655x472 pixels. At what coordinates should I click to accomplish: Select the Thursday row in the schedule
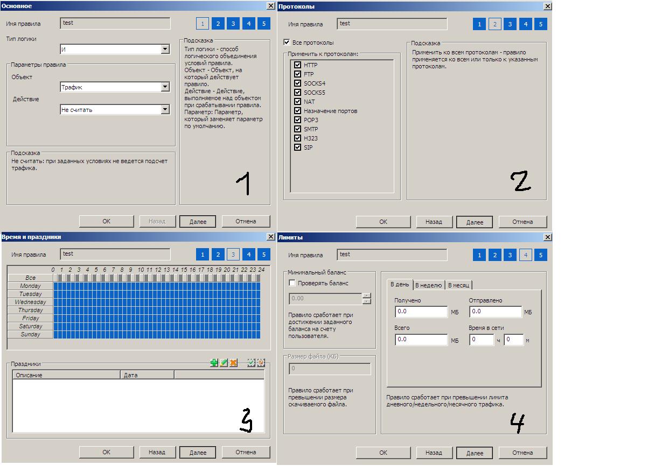pyautogui.click(x=31, y=311)
